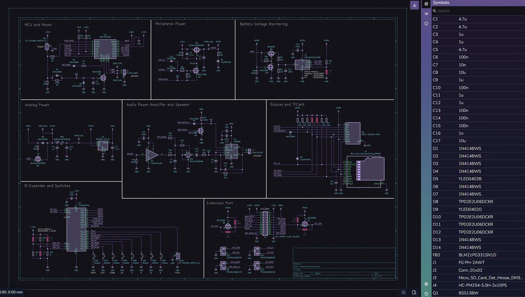The image size is (525, 297).
Task: Select symbol row FB2 BLM21PG331SN1D
Action: (479, 255)
